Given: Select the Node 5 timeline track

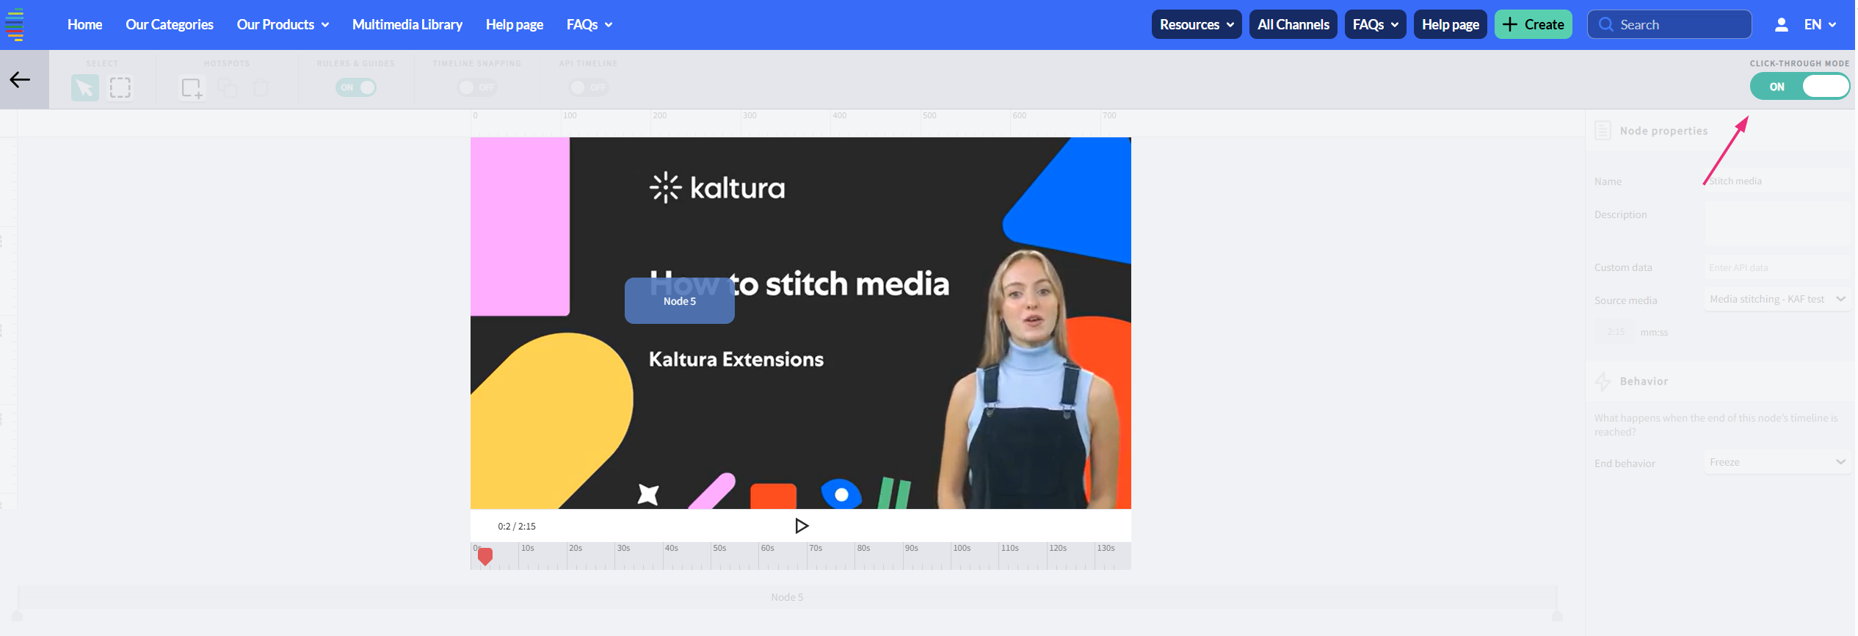Looking at the screenshot, I should [x=787, y=597].
